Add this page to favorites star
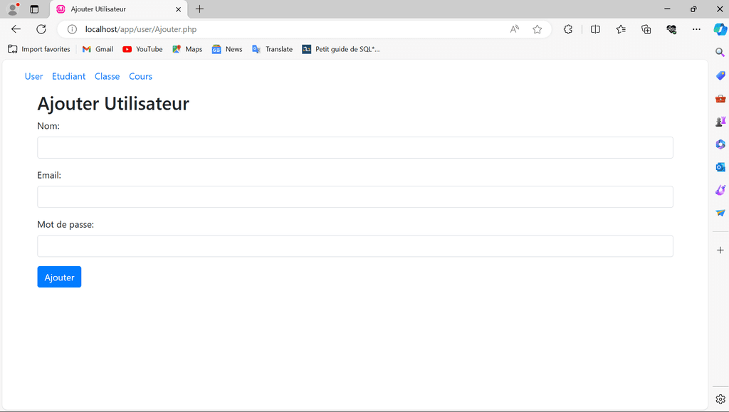Viewport: 729px width, 412px height. (x=537, y=29)
